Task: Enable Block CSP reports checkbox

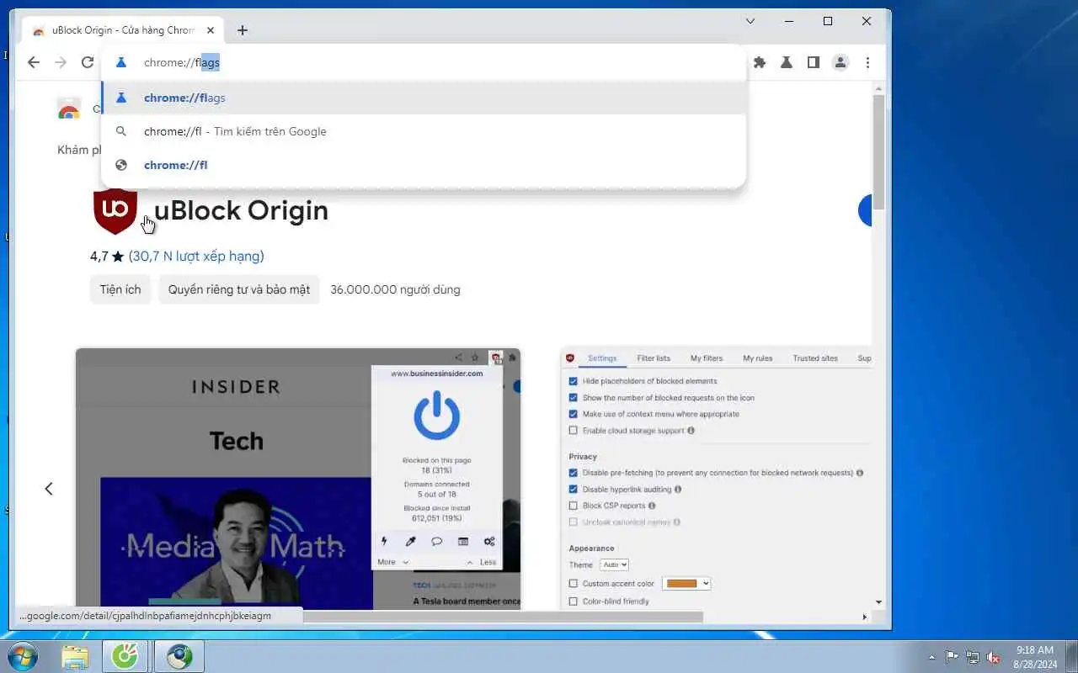Action: pyautogui.click(x=574, y=506)
